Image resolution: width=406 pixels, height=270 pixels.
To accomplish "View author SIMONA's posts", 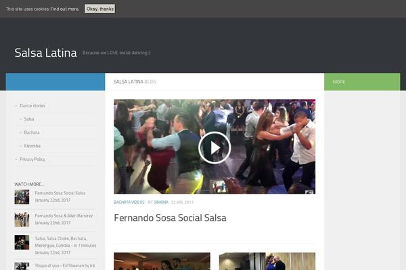I will pos(161,202).
